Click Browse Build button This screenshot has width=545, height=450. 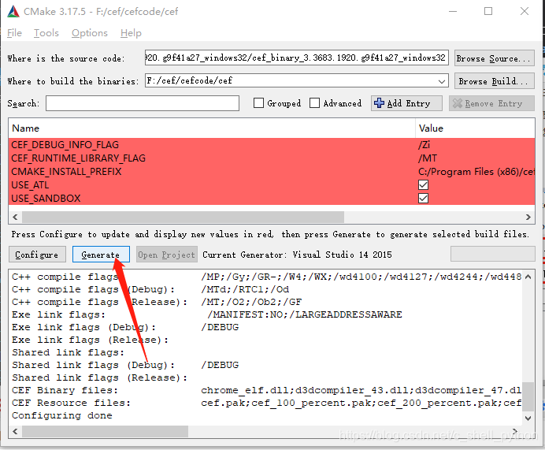click(x=494, y=81)
